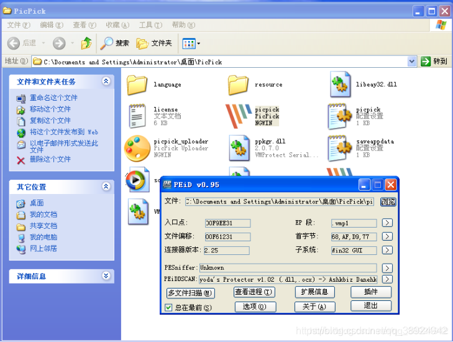Select the resource folder icon
Image resolution: width=453 pixels, height=342 pixels.
(238, 85)
